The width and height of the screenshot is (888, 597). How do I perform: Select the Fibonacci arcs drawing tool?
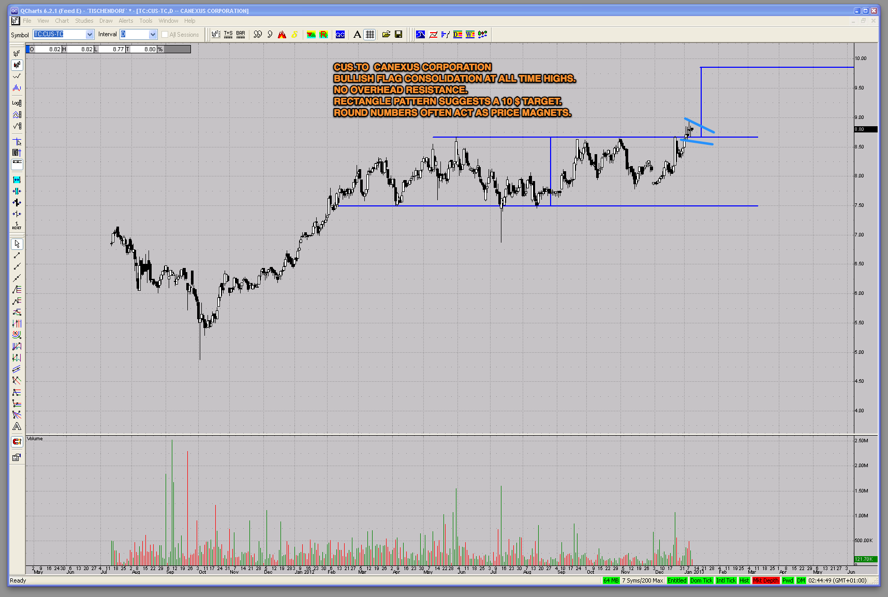[17, 335]
